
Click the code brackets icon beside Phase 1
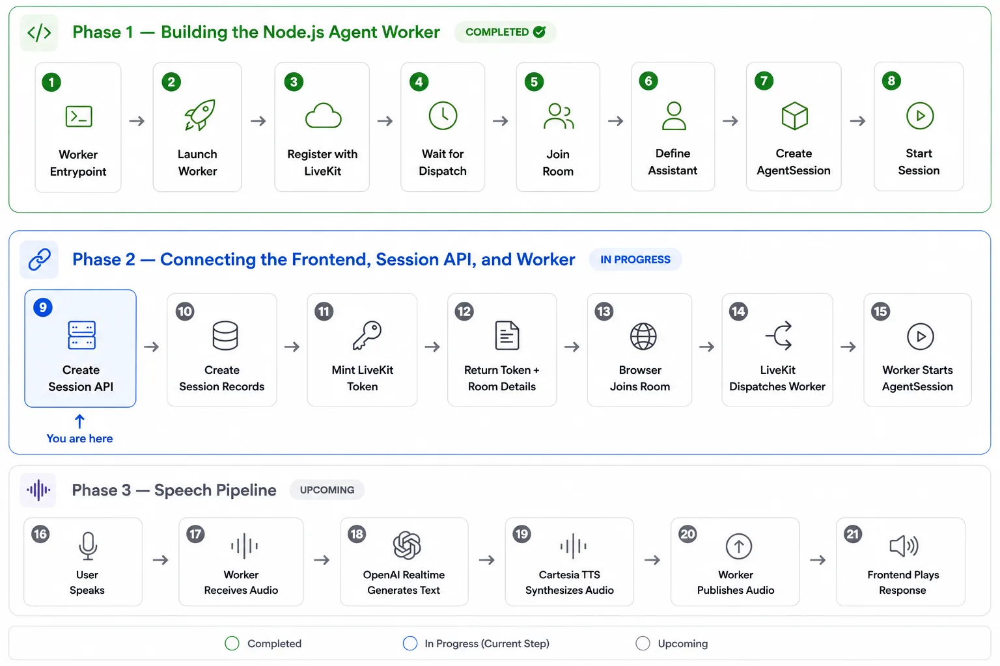pyautogui.click(x=39, y=33)
